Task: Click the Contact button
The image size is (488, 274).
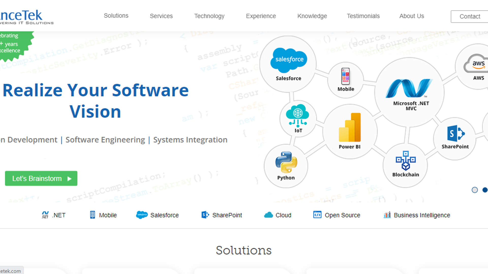Action: (469, 16)
